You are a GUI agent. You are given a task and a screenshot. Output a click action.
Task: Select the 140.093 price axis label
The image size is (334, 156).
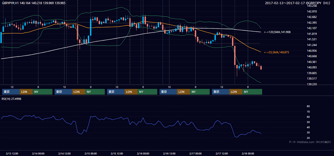[312, 67]
